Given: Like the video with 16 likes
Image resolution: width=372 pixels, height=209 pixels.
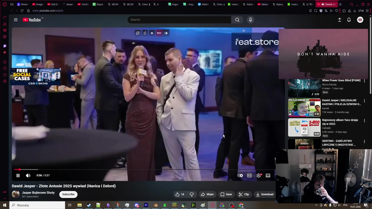Looking at the screenshot, I should (180, 194).
